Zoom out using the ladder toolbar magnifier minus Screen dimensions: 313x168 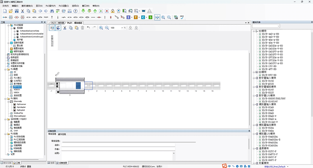169,17
